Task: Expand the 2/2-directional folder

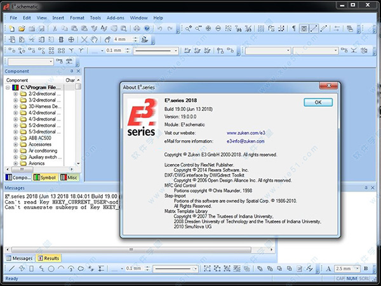Action: (15, 94)
